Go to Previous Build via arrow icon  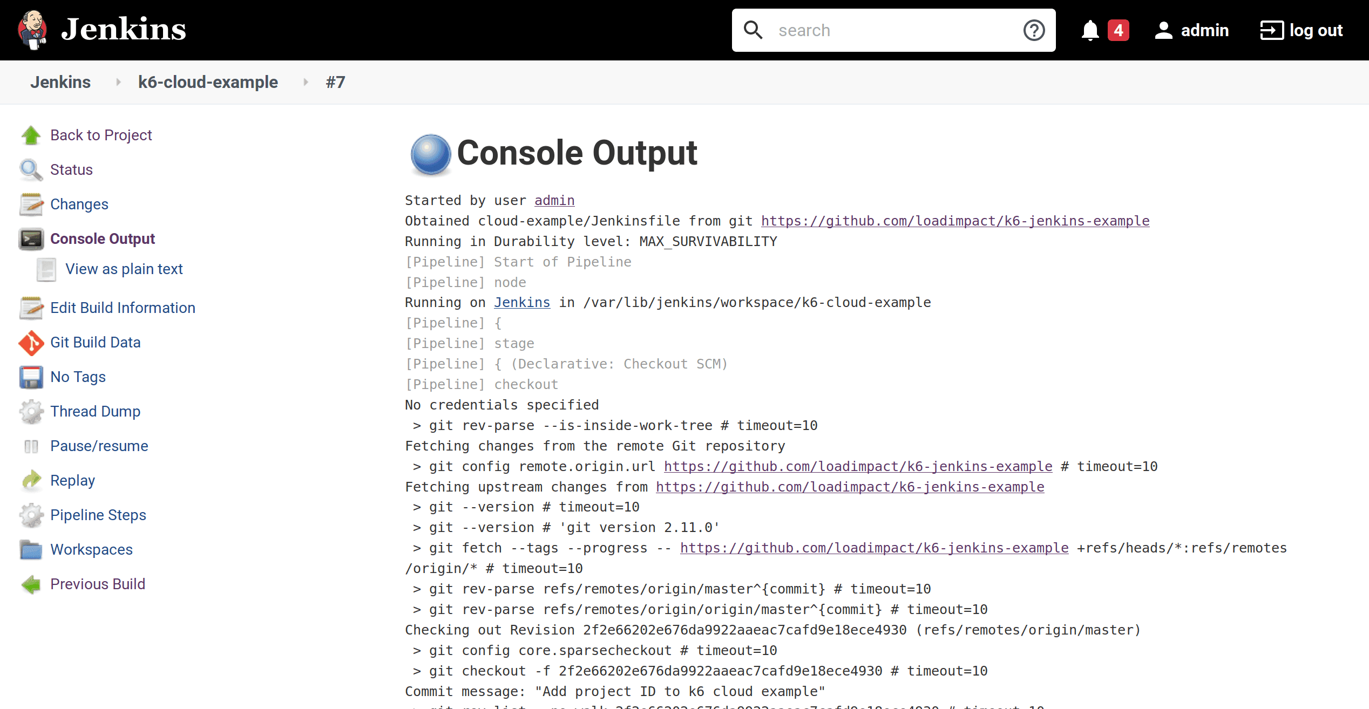pyautogui.click(x=31, y=584)
